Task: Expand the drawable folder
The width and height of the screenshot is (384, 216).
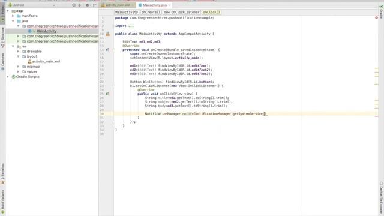Action: pos(18,52)
